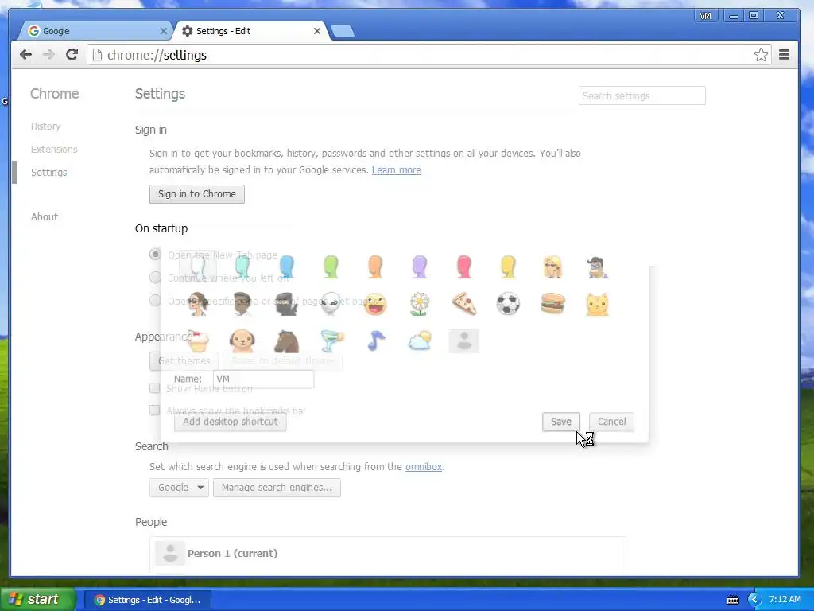This screenshot has width=814, height=611.
Task: Pick the purple silhouette avatar
Action: 420,267
